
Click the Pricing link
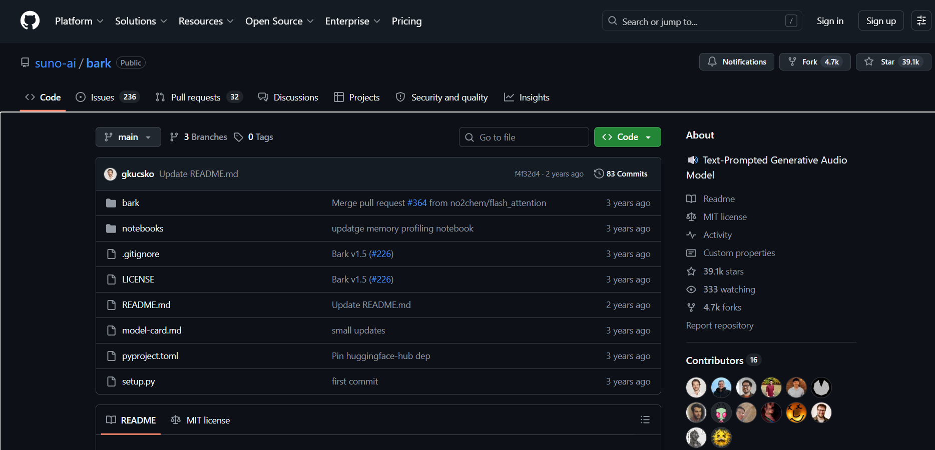click(406, 21)
